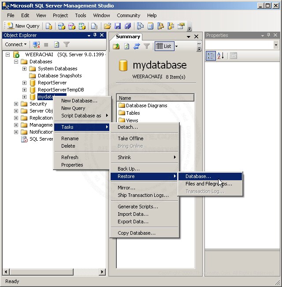Image resolution: width=282 pixels, height=287 pixels.
Task: Click the Save All icon
Action: [x=128, y=26]
